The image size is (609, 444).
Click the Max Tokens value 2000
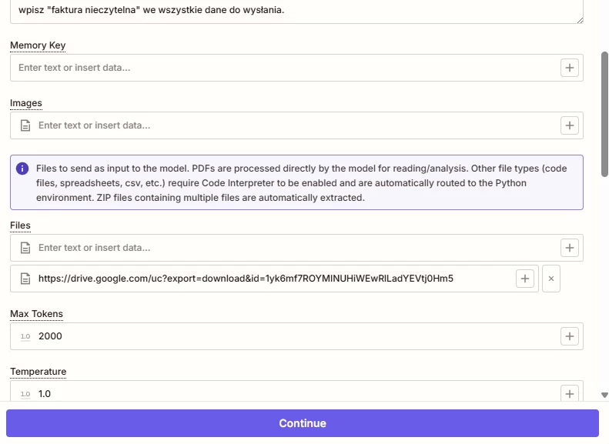[50, 336]
